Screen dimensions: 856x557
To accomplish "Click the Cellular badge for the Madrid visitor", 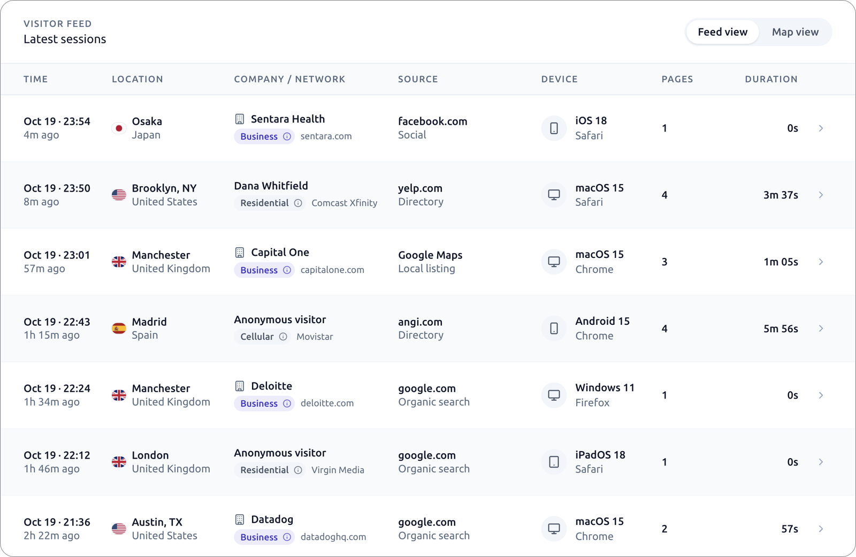I will pyautogui.click(x=262, y=337).
